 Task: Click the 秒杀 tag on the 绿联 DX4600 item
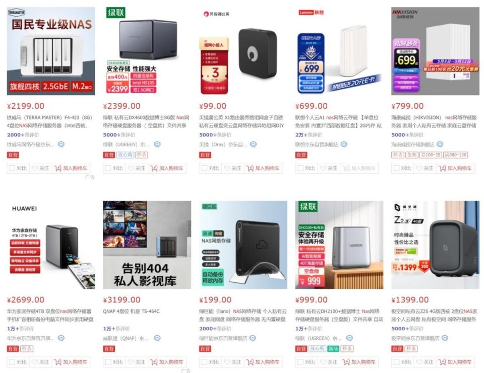point(142,155)
